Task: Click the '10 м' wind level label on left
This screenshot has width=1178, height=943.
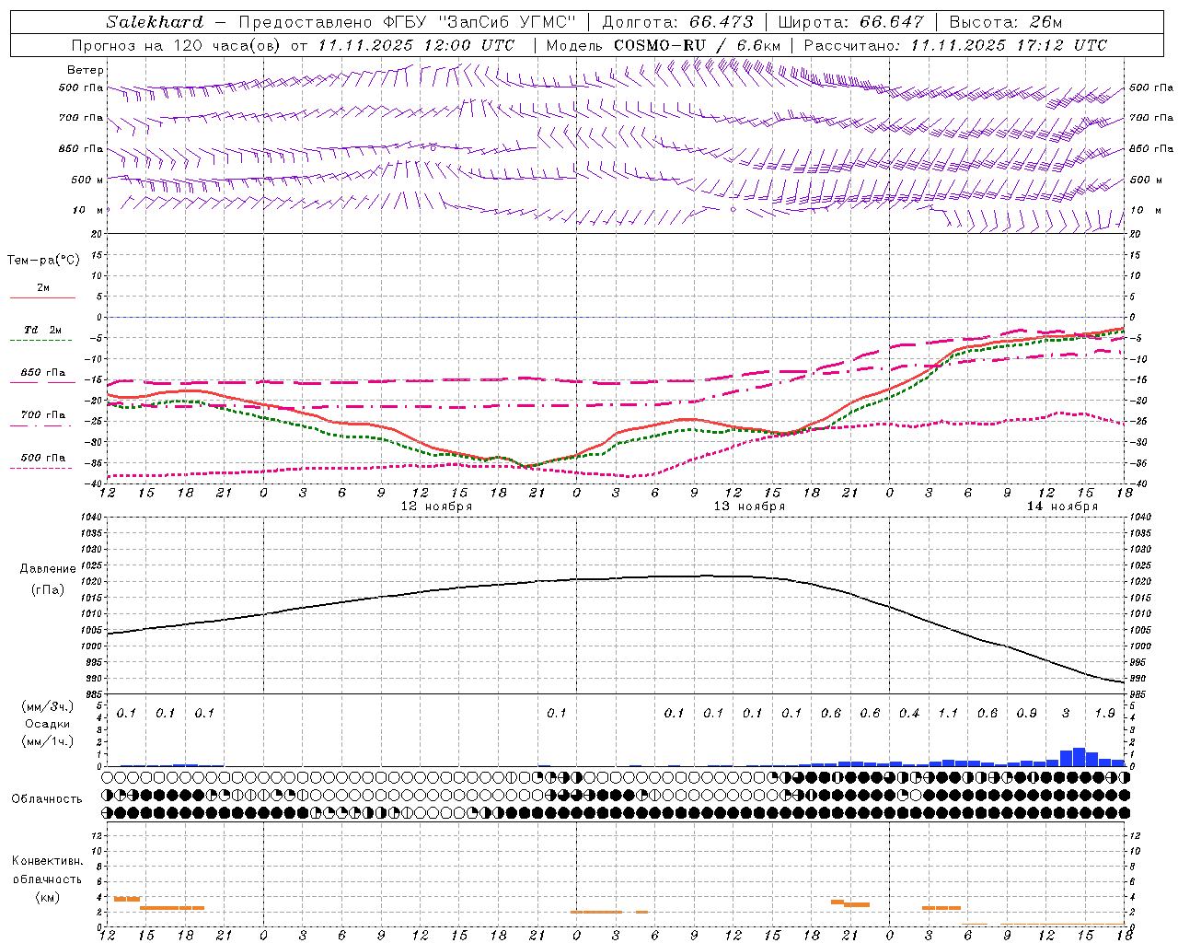Action: pyautogui.click(x=87, y=210)
